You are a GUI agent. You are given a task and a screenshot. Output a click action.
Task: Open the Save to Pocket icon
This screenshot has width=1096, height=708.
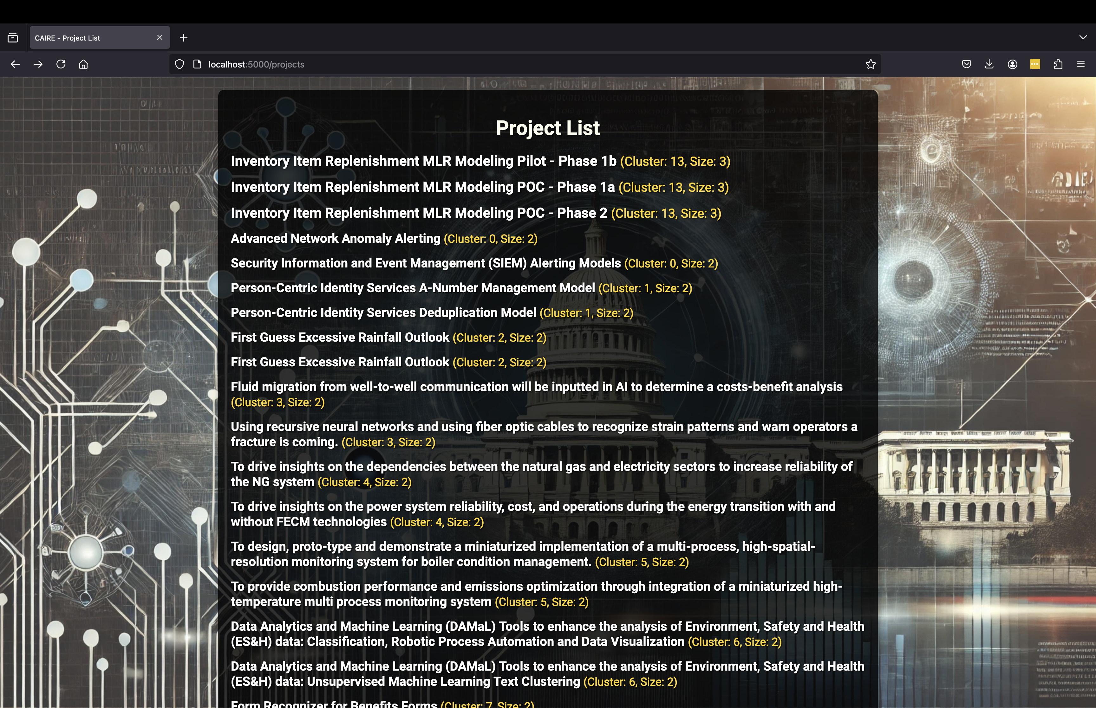point(966,64)
